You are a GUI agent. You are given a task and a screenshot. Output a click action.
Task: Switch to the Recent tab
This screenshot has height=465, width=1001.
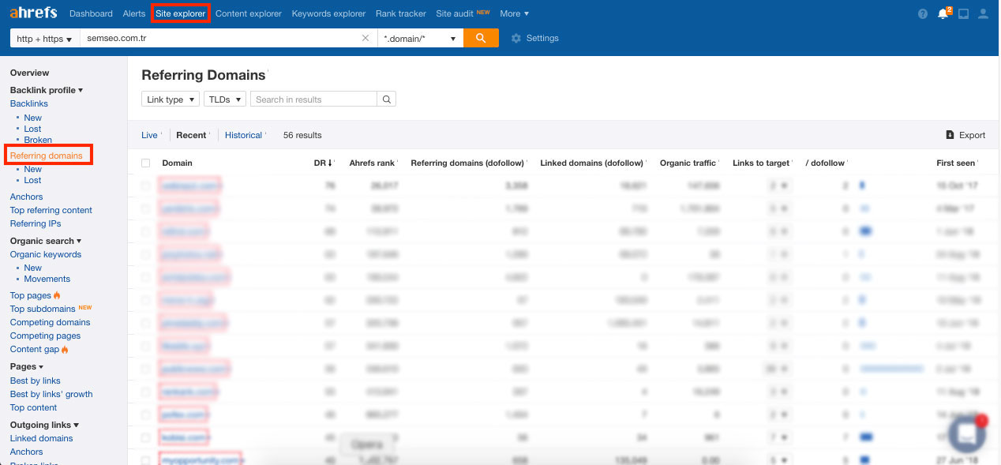tap(191, 135)
